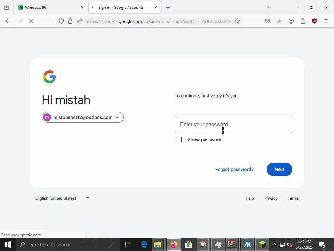This screenshot has width=334, height=251.
Task: Click the blue Next button
Action: click(280, 169)
